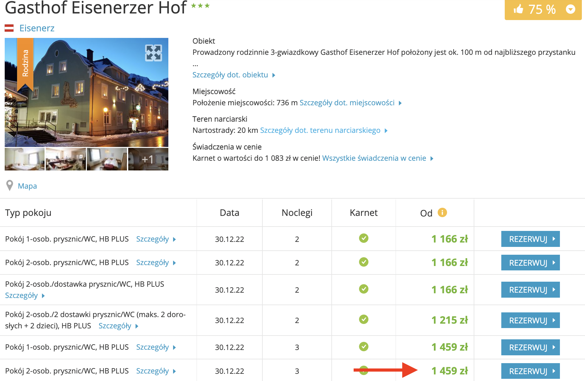Click the map pin icon next to Mapa

point(10,185)
